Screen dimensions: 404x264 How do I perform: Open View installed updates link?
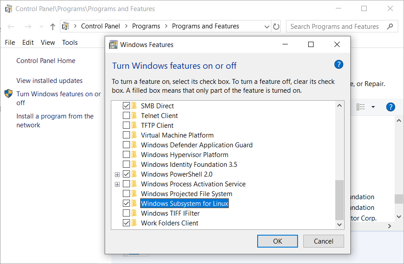pos(50,81)
